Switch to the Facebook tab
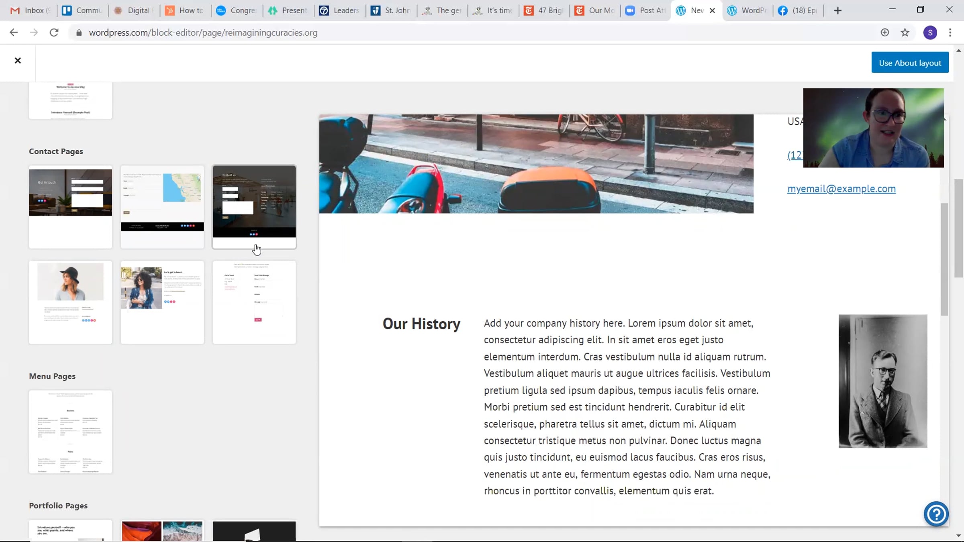Image resolution: width=964 pixels, height=542 pixels. 797,11
